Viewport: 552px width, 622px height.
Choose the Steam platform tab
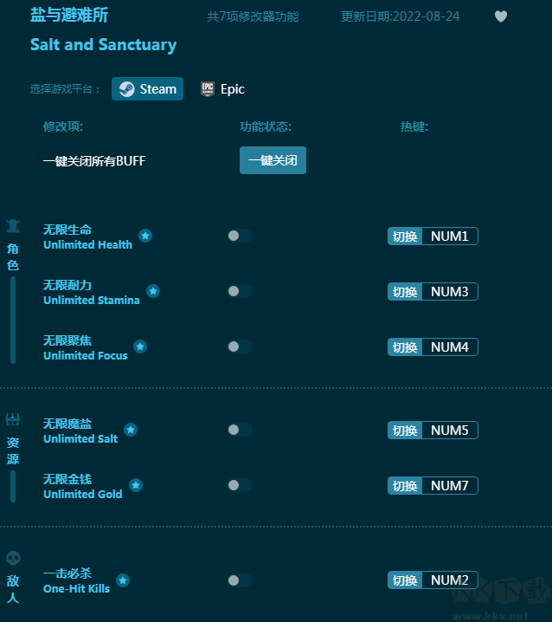148,89
